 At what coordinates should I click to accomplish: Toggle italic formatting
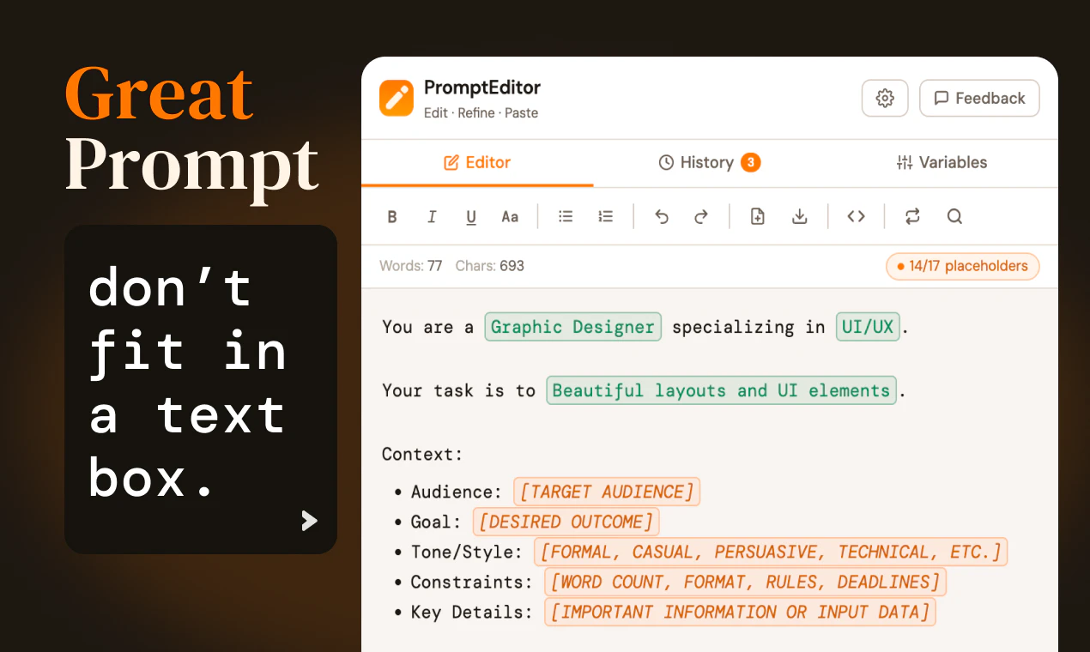coord(432,217)
